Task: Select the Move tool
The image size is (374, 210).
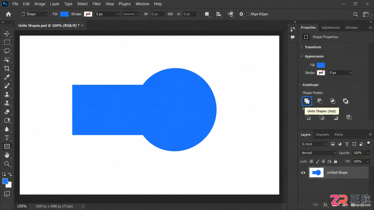Action: [x=7, y=34]
